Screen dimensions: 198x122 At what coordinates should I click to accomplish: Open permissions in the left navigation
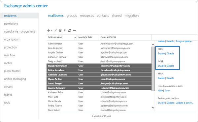(x=11, y=24)
